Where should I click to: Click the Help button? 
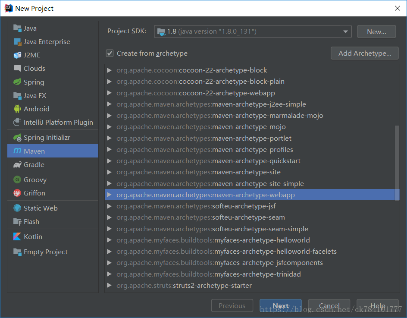click(378, 305)
